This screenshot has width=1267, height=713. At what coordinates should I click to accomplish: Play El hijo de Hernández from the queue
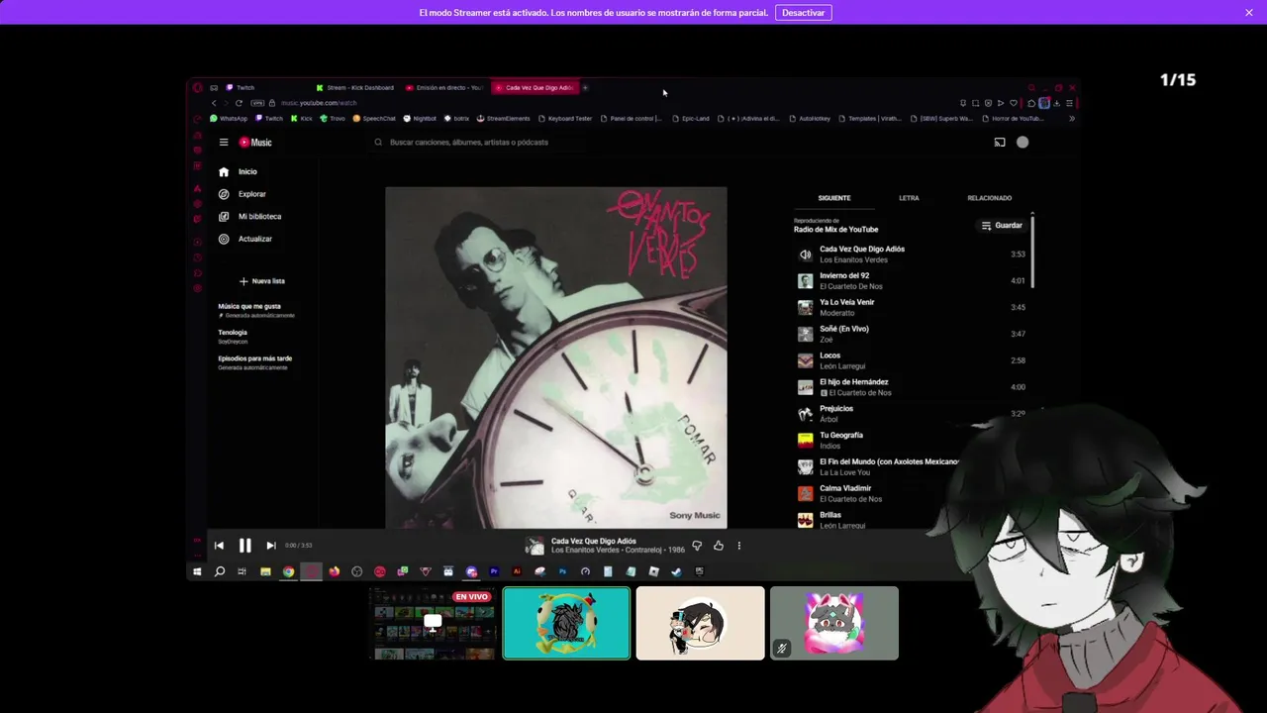point(912,387)
